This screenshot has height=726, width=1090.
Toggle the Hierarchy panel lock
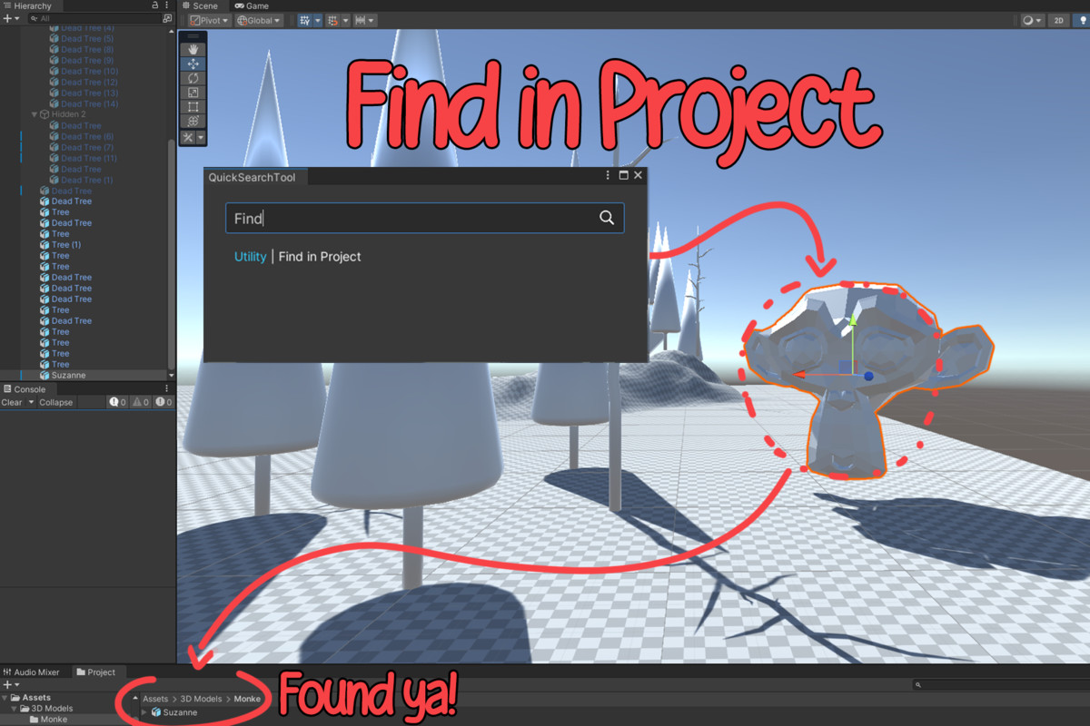pyautogui.click(x=155, y=5)
